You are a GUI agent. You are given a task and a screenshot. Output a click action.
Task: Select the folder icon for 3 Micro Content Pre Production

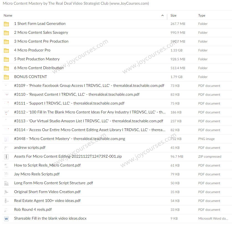click(x=6, y=42)
